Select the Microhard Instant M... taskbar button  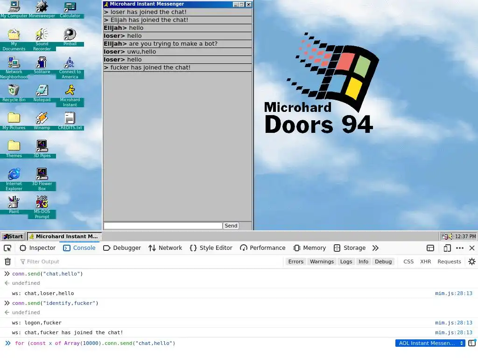tap(64, 236)
